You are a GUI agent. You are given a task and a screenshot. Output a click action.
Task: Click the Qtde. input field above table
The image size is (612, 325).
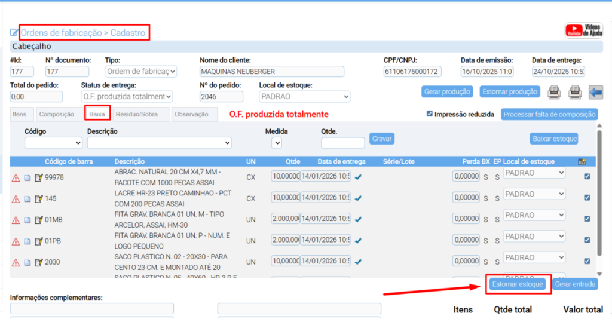point(342,143)
